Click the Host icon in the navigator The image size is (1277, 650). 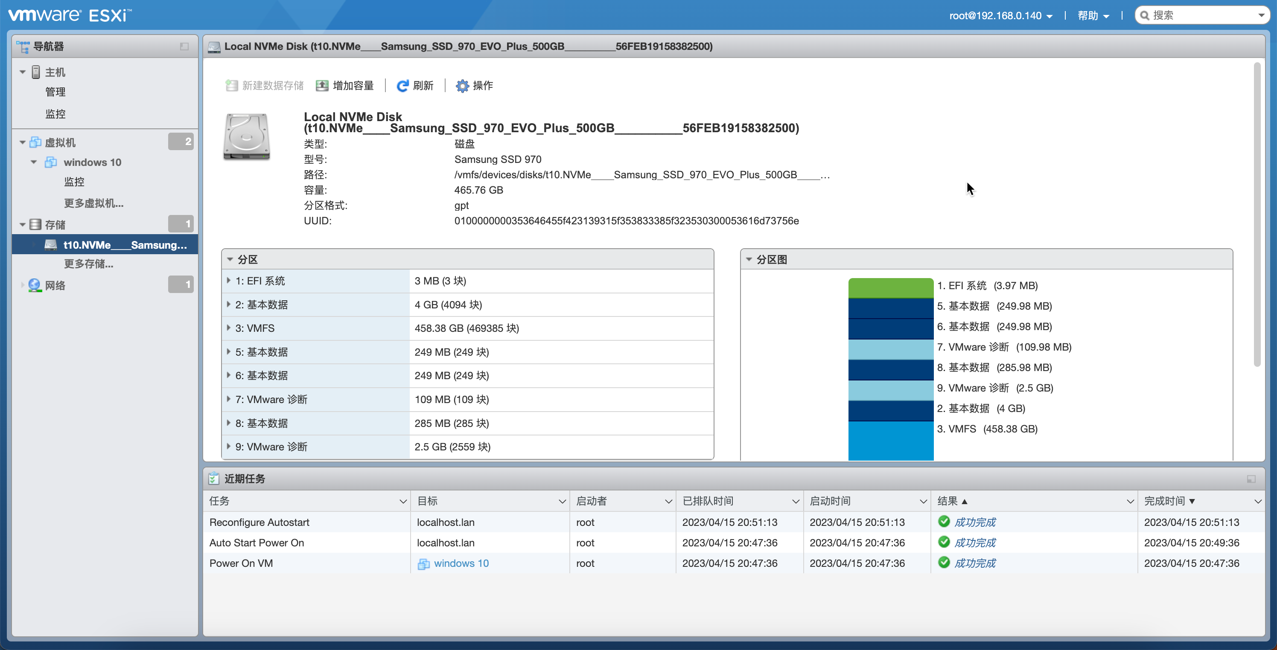click(36, 73)
